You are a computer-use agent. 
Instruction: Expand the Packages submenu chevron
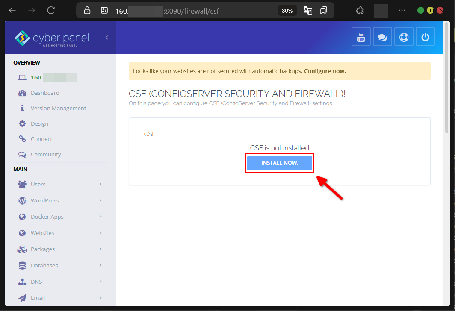pos(100,249)
